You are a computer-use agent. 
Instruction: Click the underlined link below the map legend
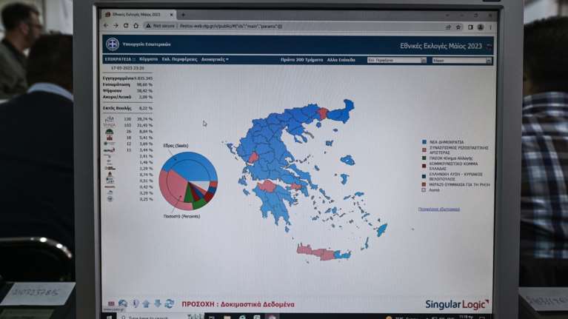[438, 209]
